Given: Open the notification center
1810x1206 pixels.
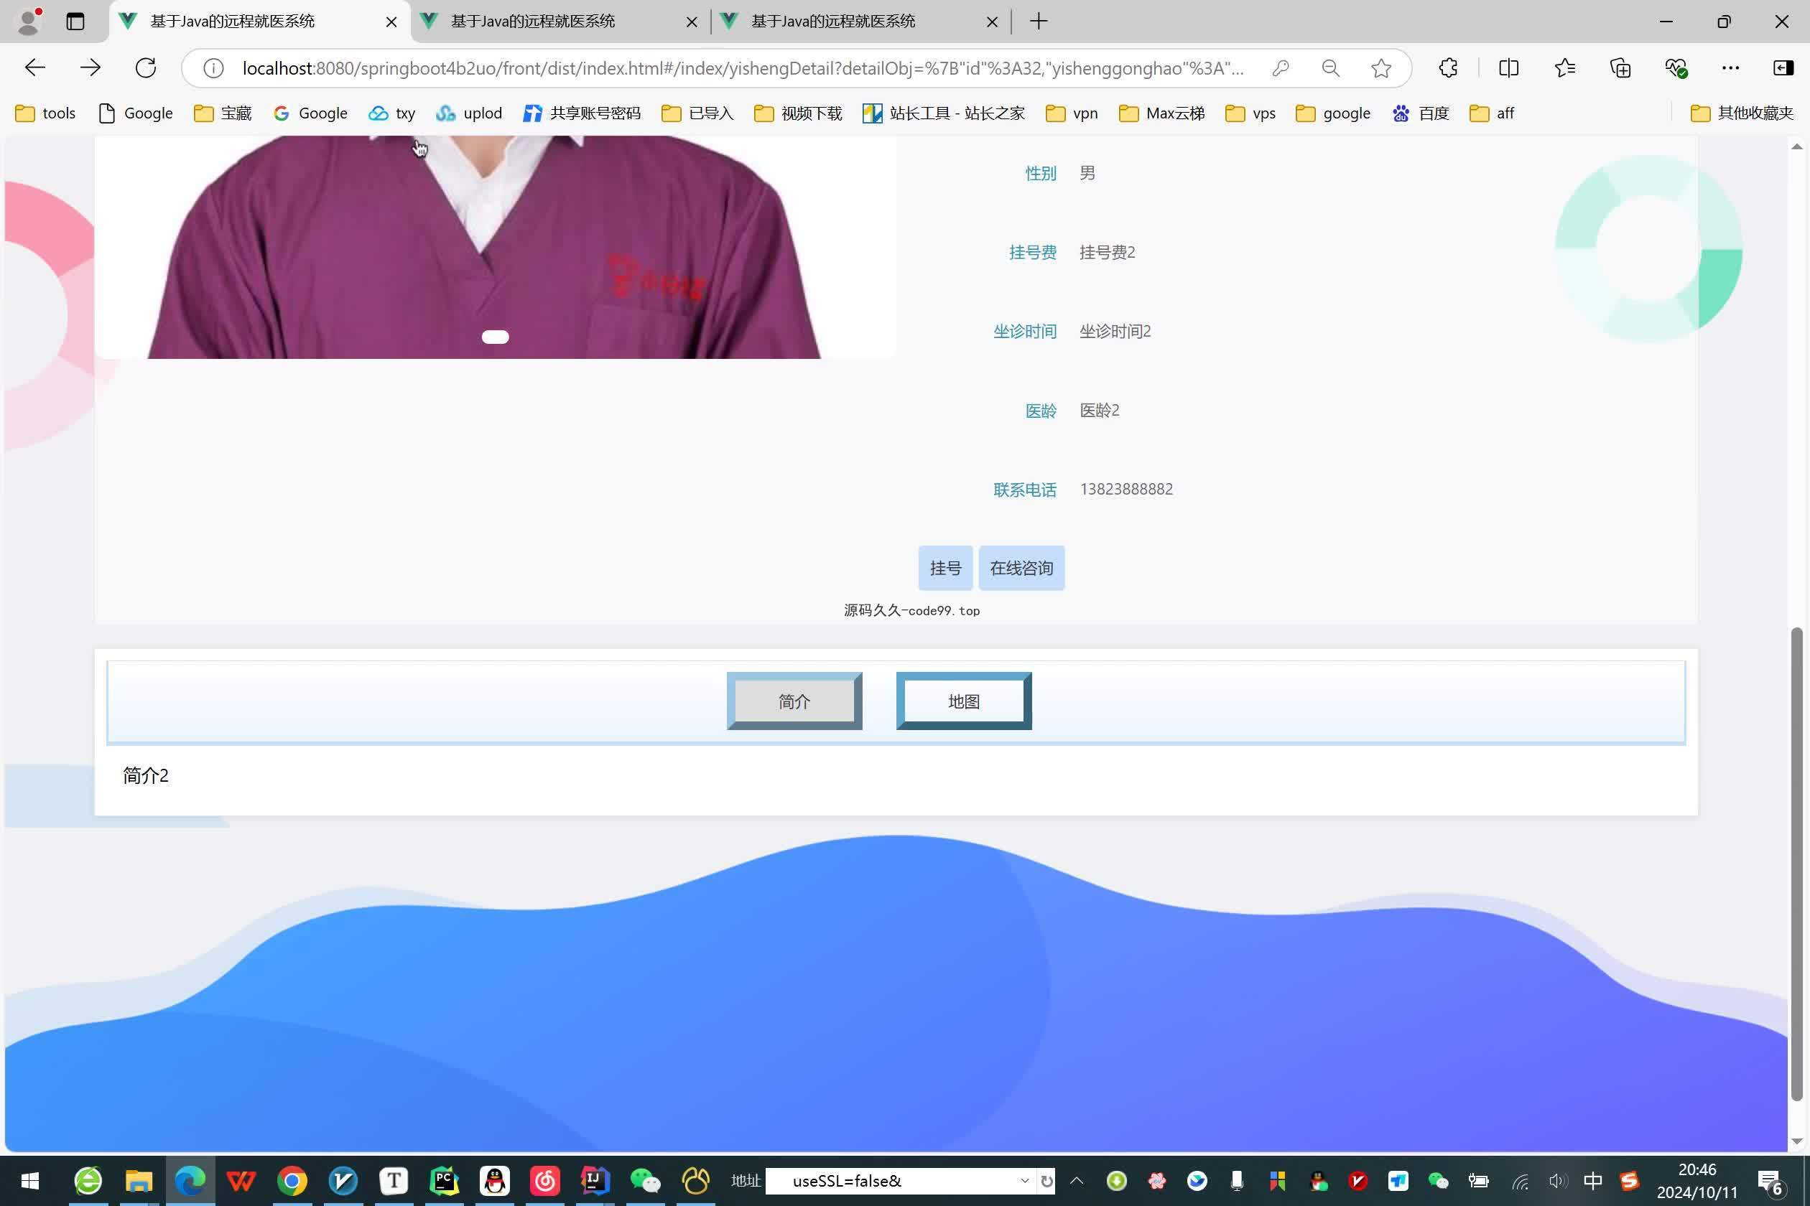Looking at the screenshot, I should point(1770,1182).
